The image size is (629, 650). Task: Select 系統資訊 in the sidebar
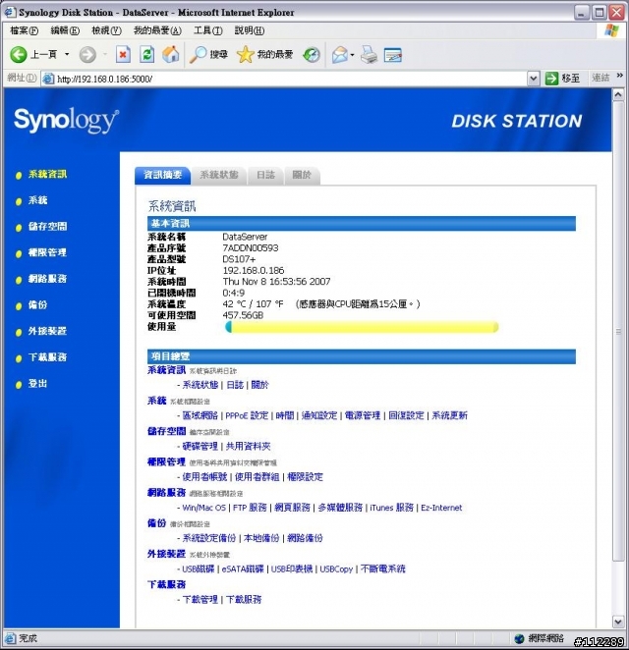click(47, 174)
